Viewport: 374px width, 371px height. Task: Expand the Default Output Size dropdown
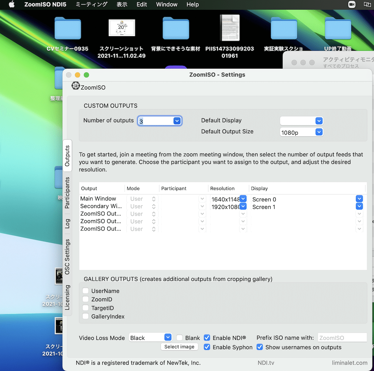[319, 132]
